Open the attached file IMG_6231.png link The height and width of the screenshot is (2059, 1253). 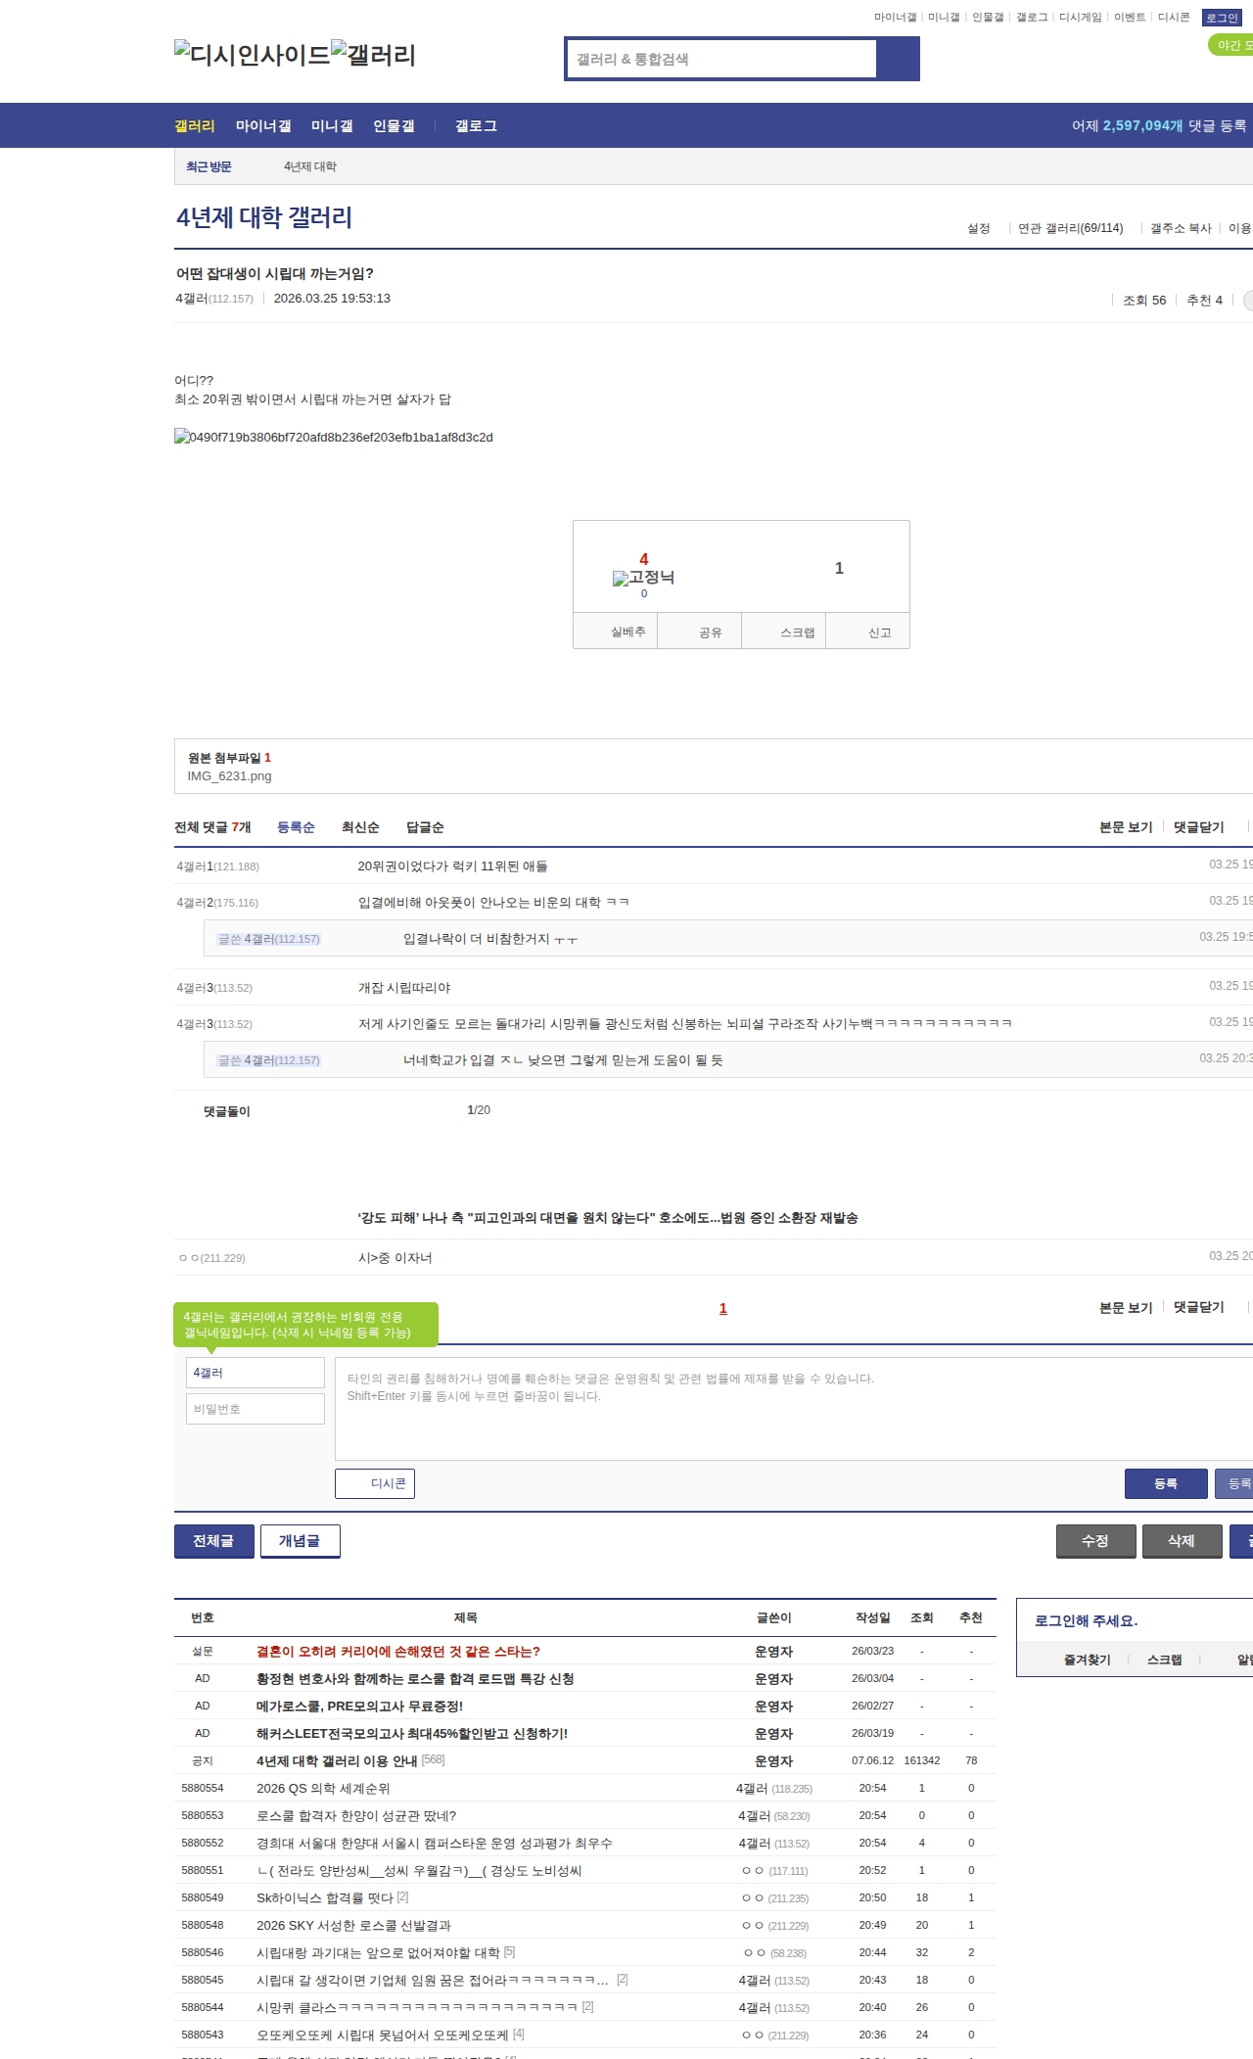click(x=230, y=776)
